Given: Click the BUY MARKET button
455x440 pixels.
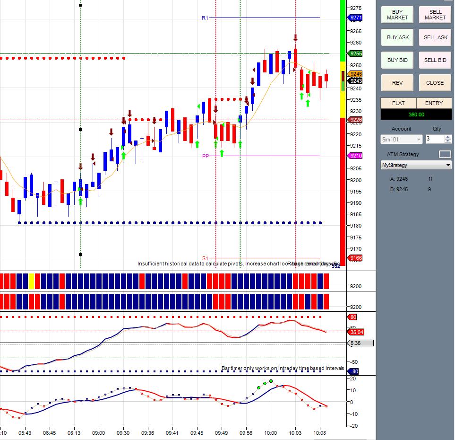Looking at the screenshot, I should click(397, 15).
